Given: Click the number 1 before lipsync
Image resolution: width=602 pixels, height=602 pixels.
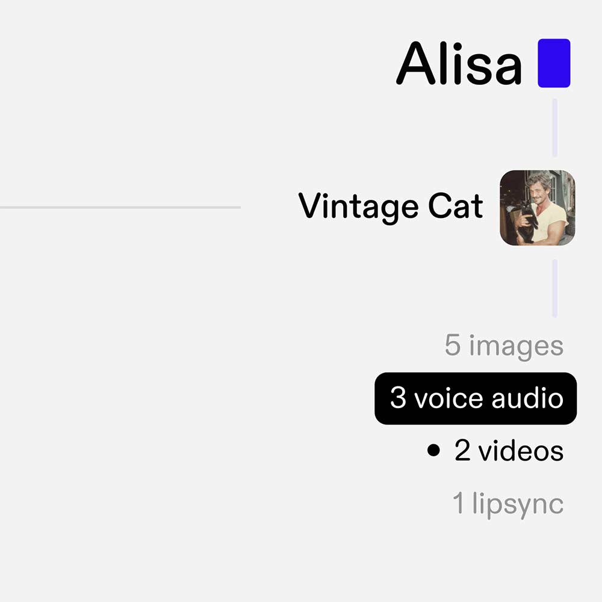Looking at the screenshot, I should (x=459, y=503).
